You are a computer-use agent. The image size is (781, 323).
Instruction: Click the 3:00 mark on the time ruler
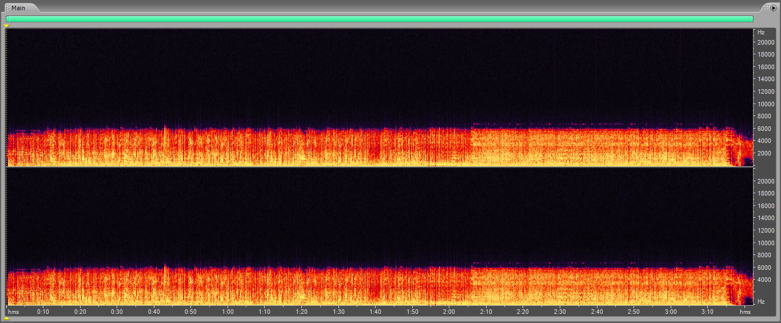671,312
